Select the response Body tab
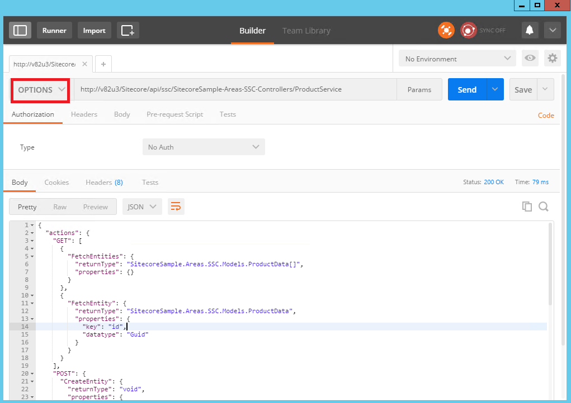The image size is (571, 403). 20,183
